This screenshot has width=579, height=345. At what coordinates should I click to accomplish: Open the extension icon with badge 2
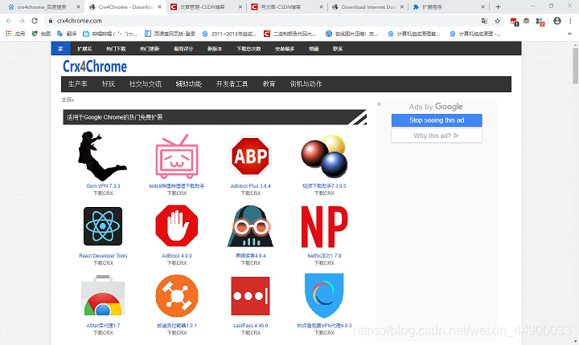click(x=540, y=22)
